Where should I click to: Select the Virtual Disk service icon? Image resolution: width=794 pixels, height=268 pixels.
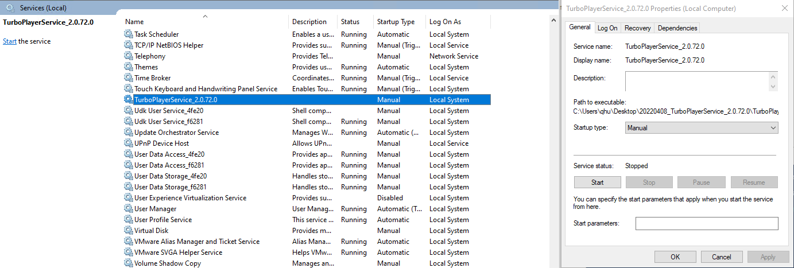(x=128, y=231)
